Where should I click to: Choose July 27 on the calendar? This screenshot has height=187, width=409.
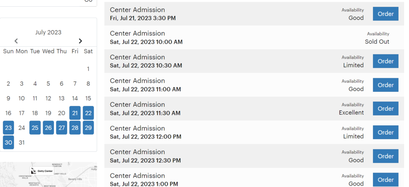coord(62,128)
